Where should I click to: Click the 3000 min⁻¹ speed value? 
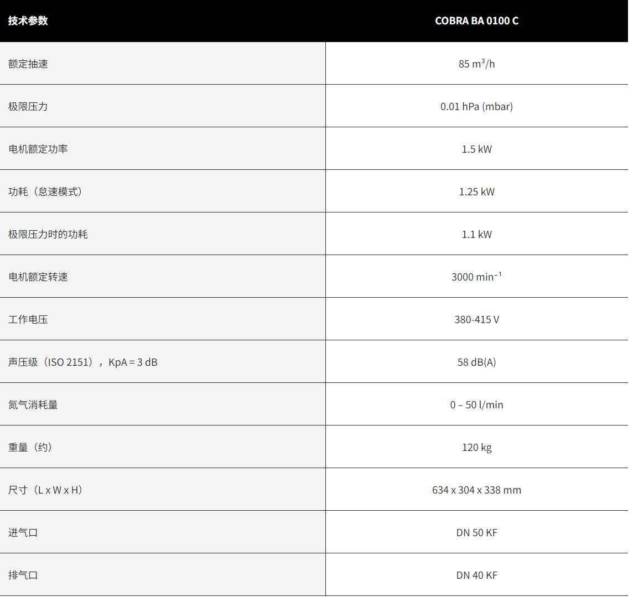[x=476, y=277]
